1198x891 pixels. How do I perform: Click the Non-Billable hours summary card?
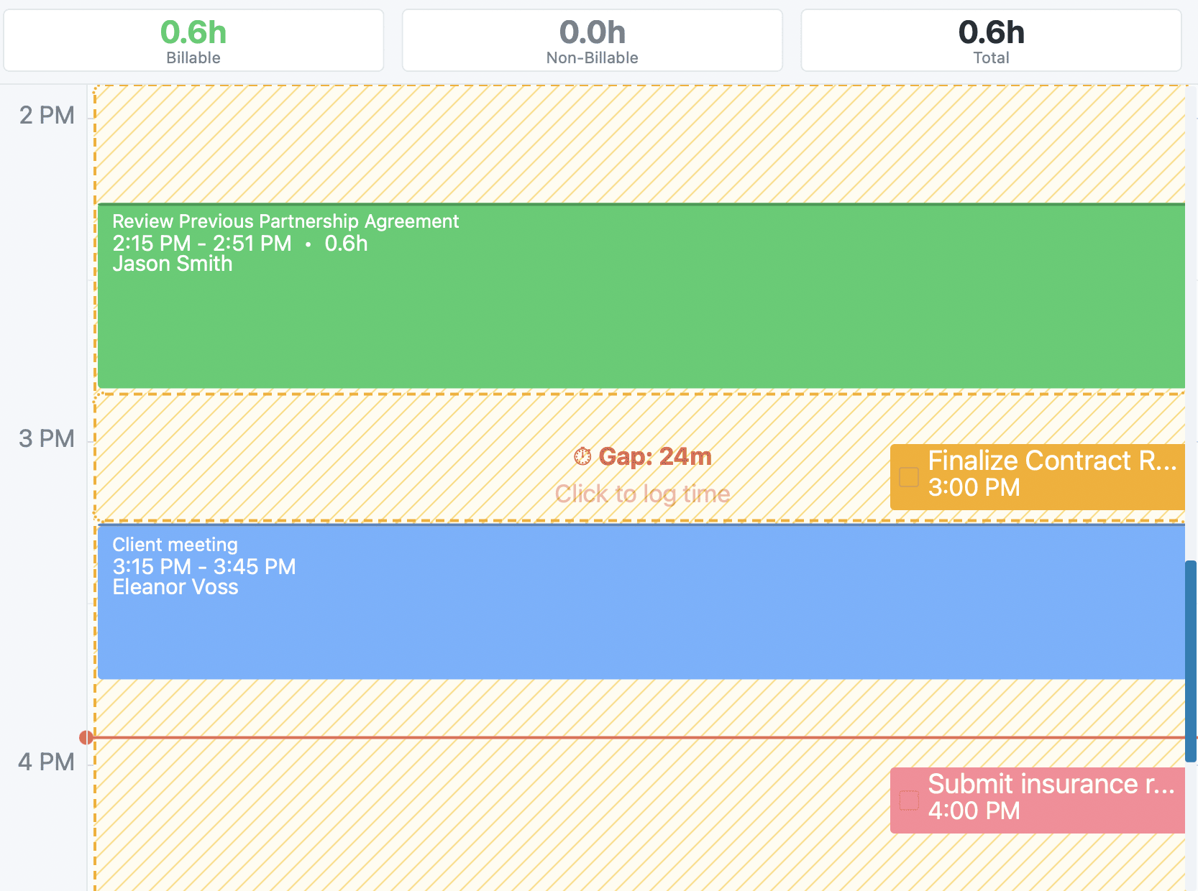592,40
